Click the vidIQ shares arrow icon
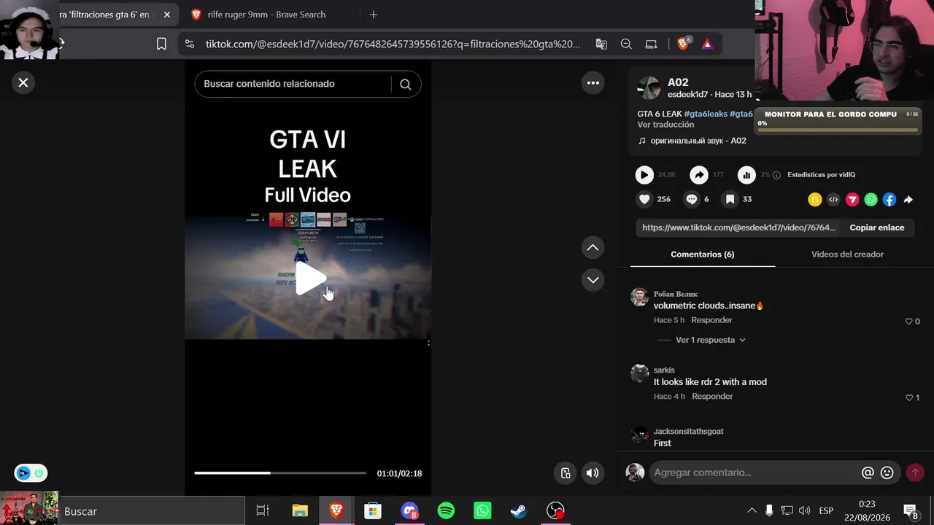This screenshot has height=525, width=934. click(699, 175)
